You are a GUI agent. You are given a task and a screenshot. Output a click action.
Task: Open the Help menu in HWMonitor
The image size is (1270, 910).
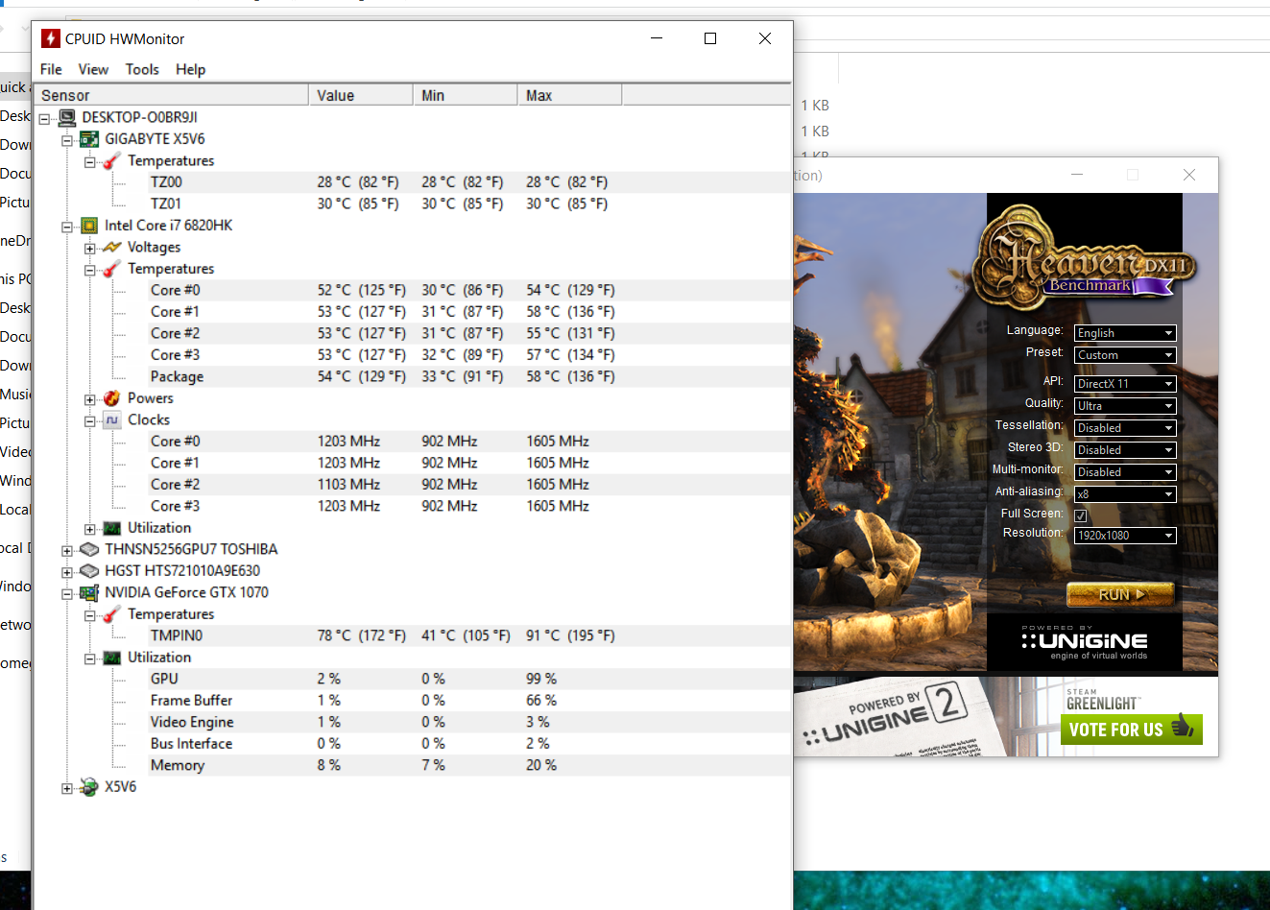click(190, 69)
